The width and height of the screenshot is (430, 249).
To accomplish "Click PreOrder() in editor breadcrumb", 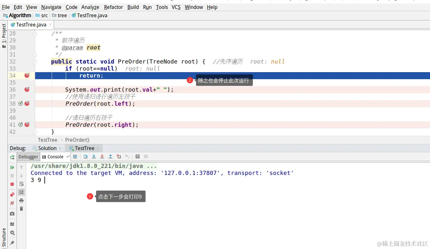I will click(77, 140).
